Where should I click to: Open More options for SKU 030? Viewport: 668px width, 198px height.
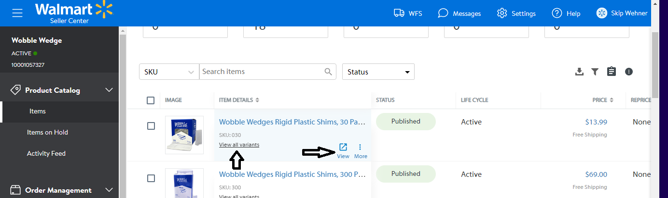(361, 151)
